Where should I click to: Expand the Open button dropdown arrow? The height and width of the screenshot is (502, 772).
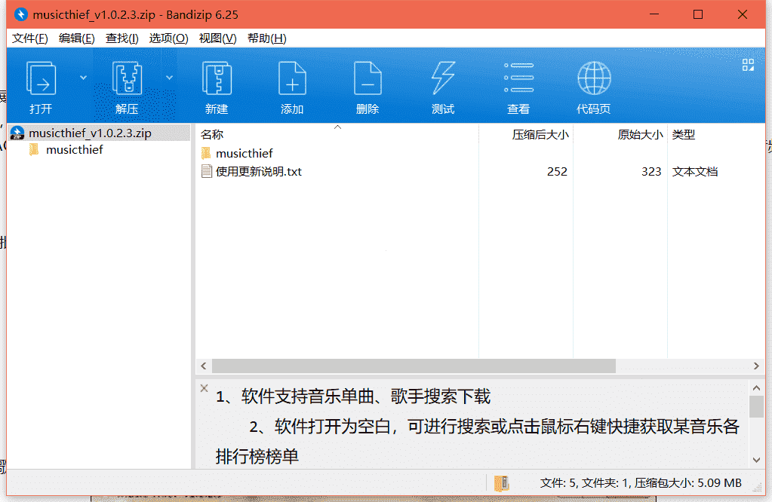83,78
